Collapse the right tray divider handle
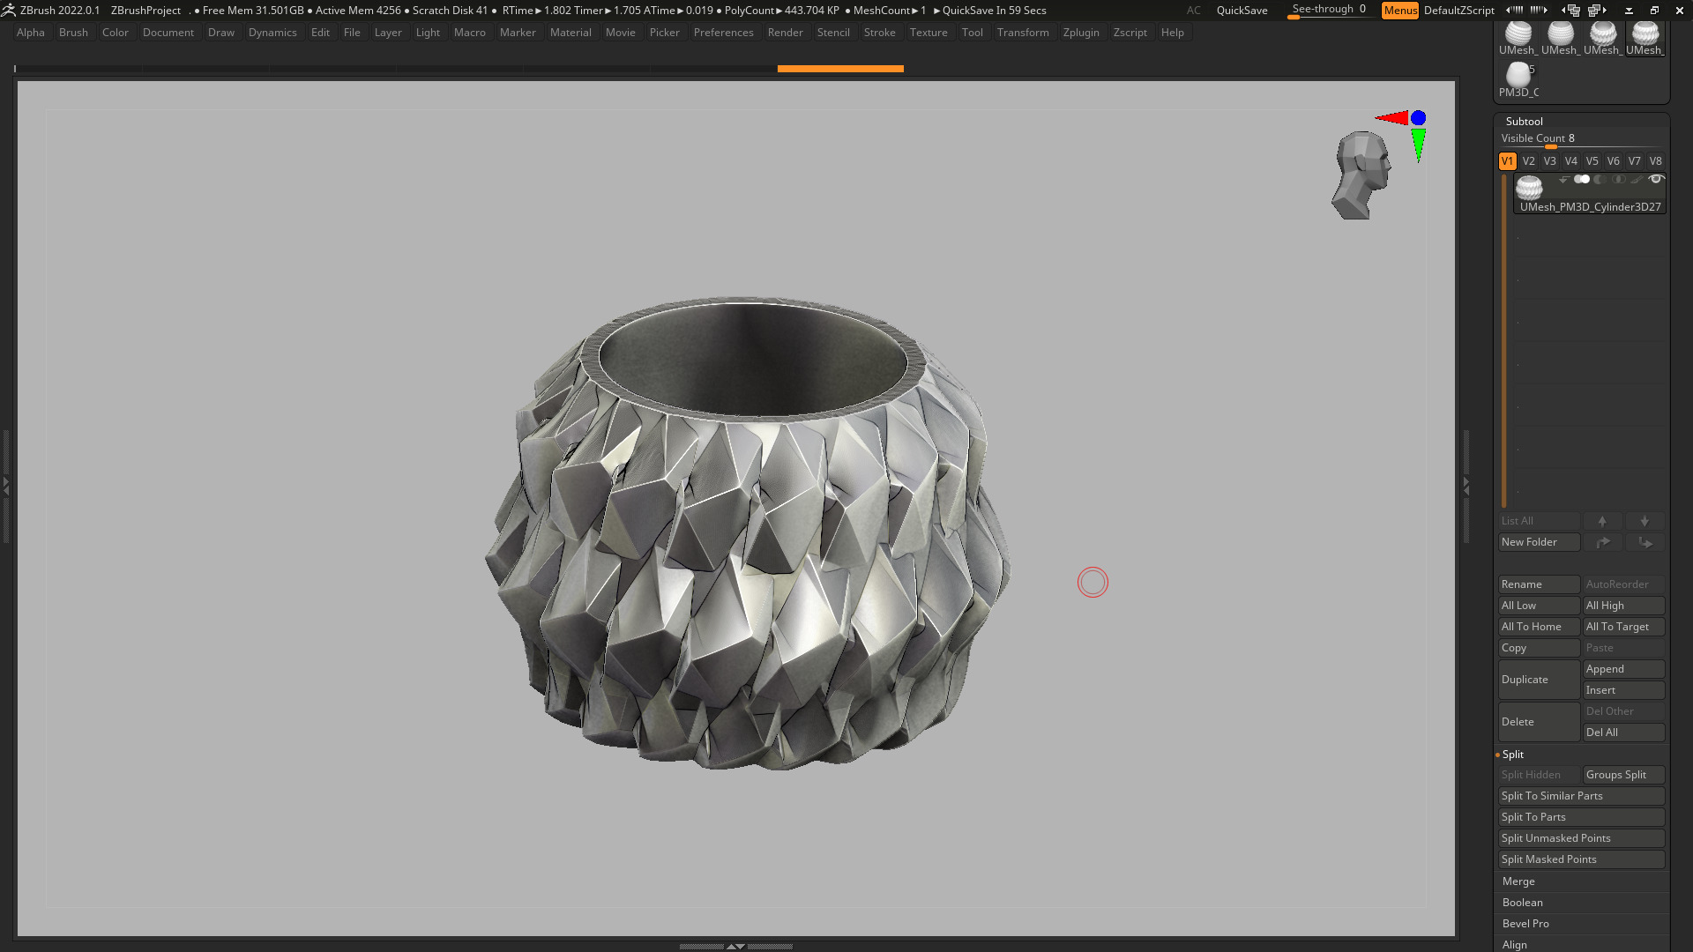This screenshot has height=952, width=1693. [1466, 485]
